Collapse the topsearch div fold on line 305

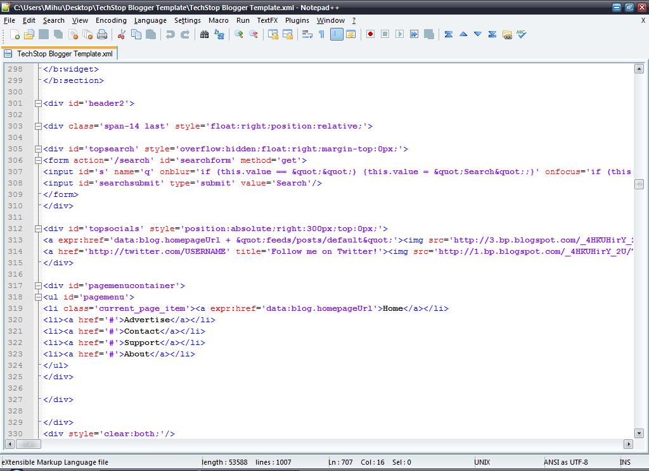click(x=38, y=149)
